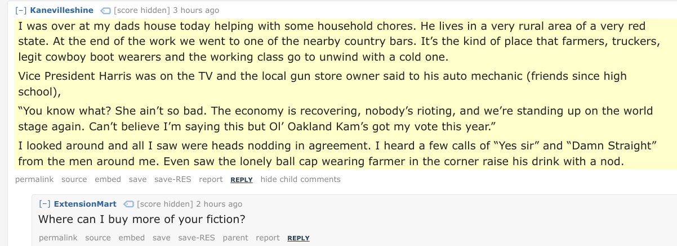
Task: Jump to parent of ExtensionMart's reply
Action: click(235, 238)
